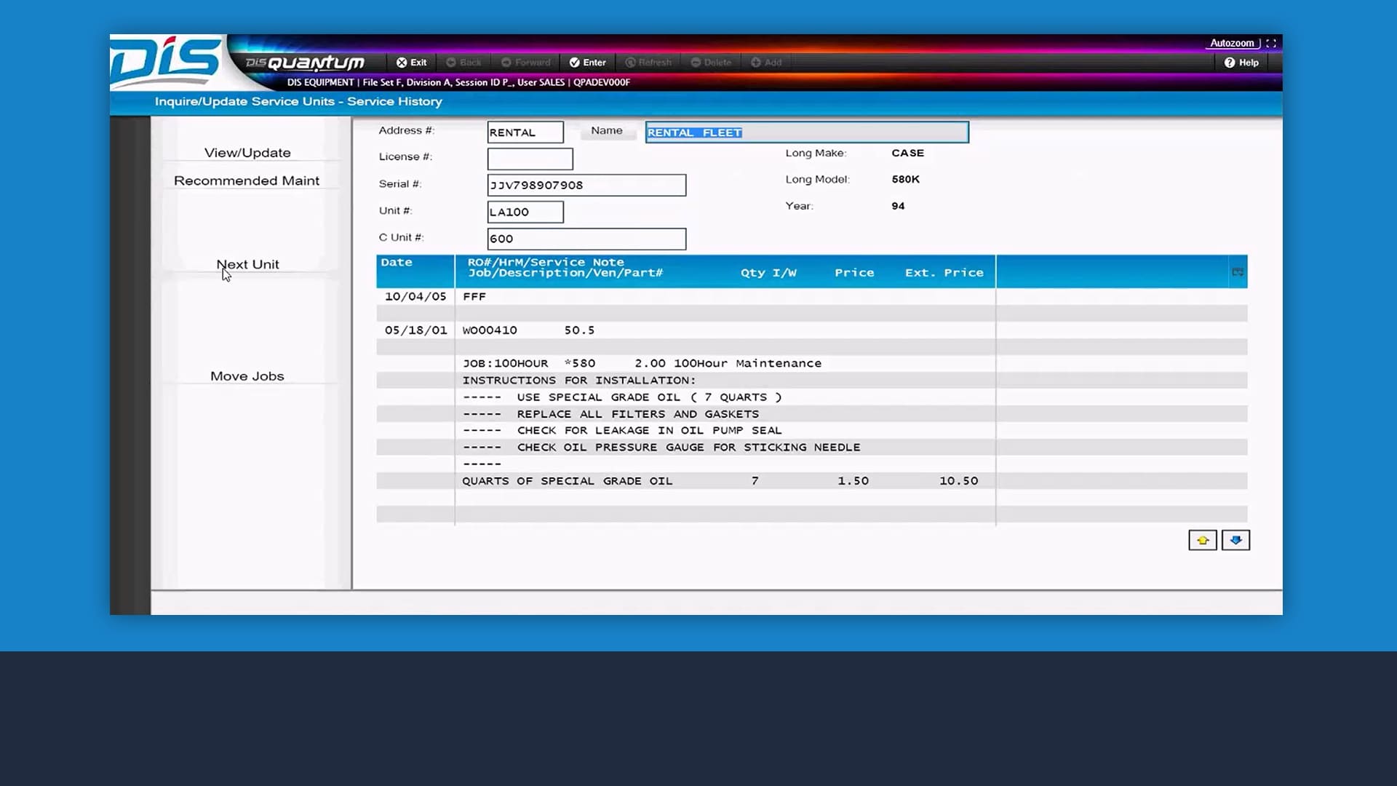This screenshot has width=1397, height=786.
Task: Click the Long Model value 580K
Action: tap(905, 179)
